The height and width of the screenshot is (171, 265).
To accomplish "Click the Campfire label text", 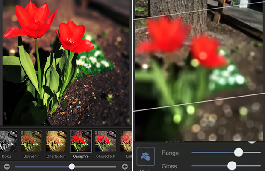I will 81,156.
